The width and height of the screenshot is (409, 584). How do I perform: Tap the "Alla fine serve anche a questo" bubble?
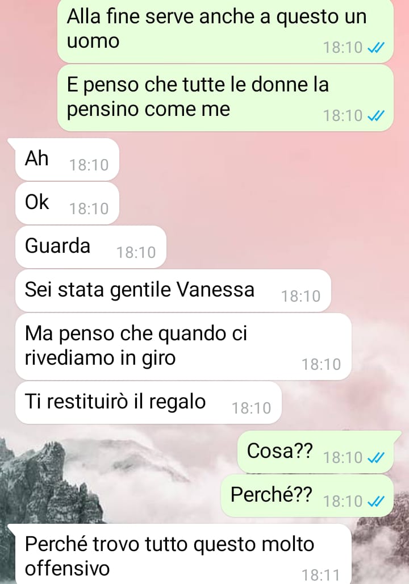click(226, 31)
